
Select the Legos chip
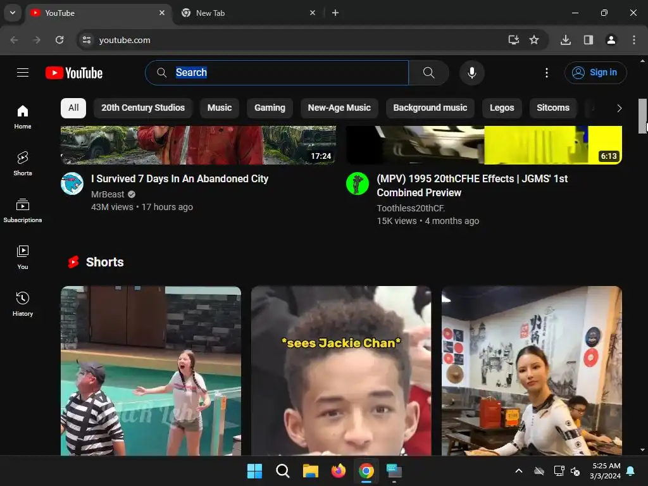pos(502,108)
